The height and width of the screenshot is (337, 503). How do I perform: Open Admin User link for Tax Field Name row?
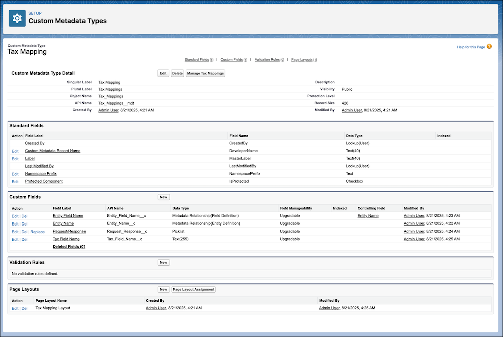pyautogui.click(x=414, y=239)
